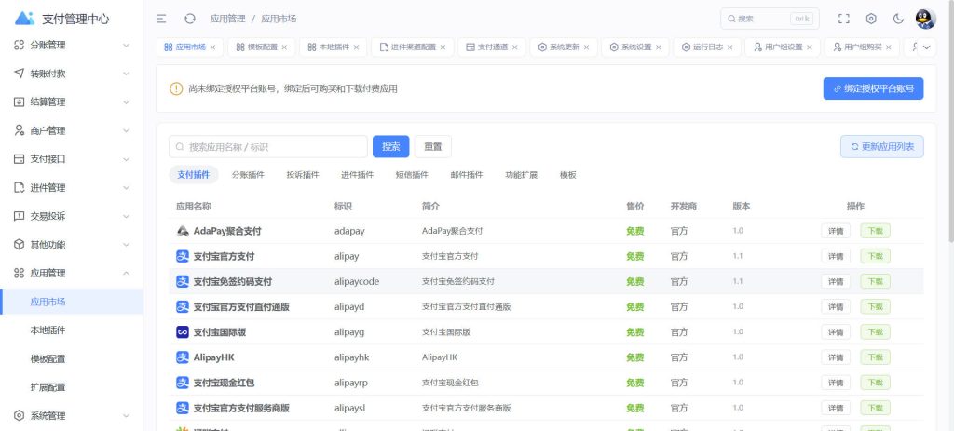Click the 应用管理 breadcrumb link
The width and height of the screenshot is (954, 431).
tap(227, 19)
